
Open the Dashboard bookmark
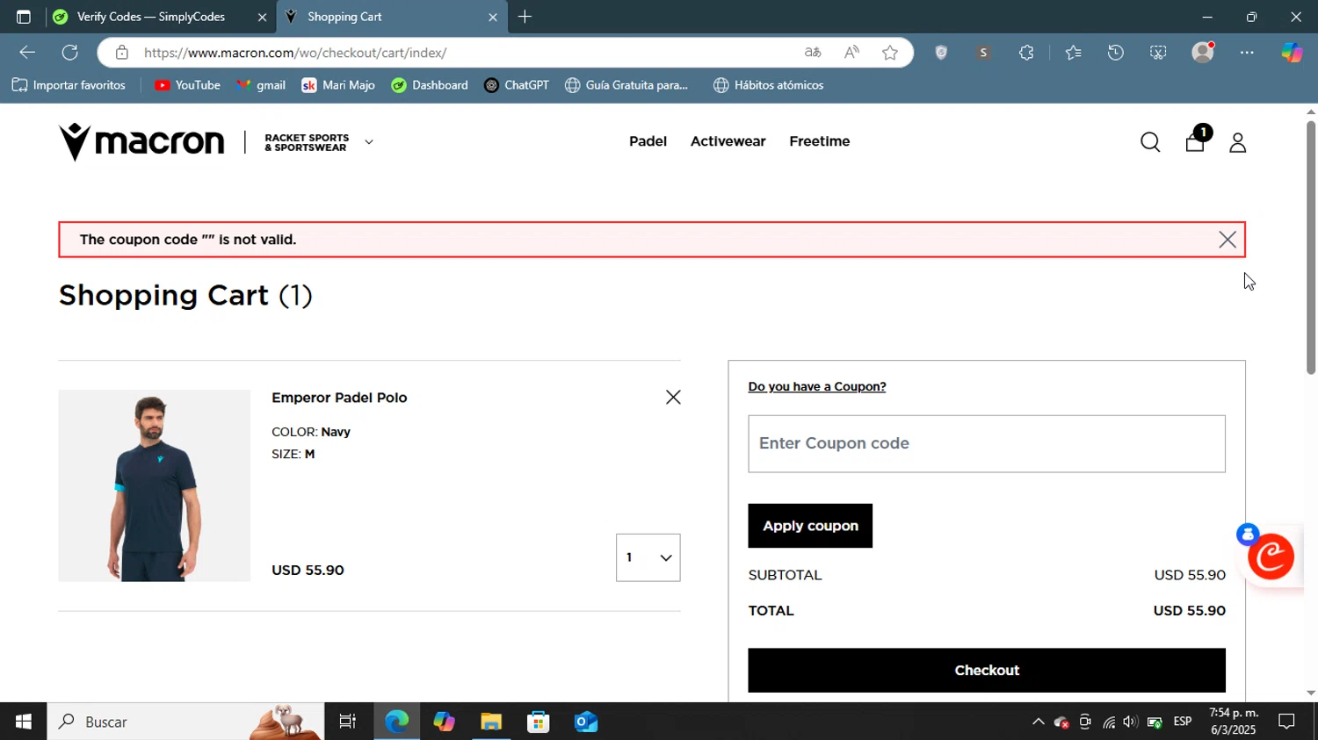tap(430, 85)
